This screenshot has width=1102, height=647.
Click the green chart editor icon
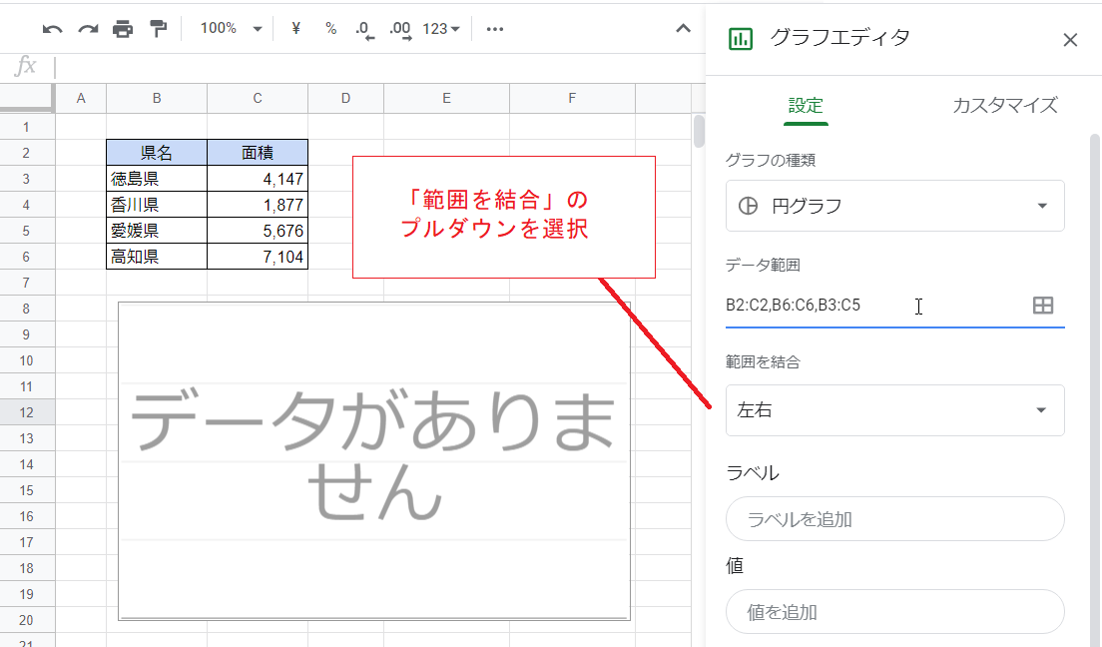pyautogui.click(x=740, y=39)
